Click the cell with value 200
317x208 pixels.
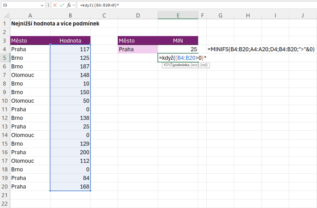71,152
